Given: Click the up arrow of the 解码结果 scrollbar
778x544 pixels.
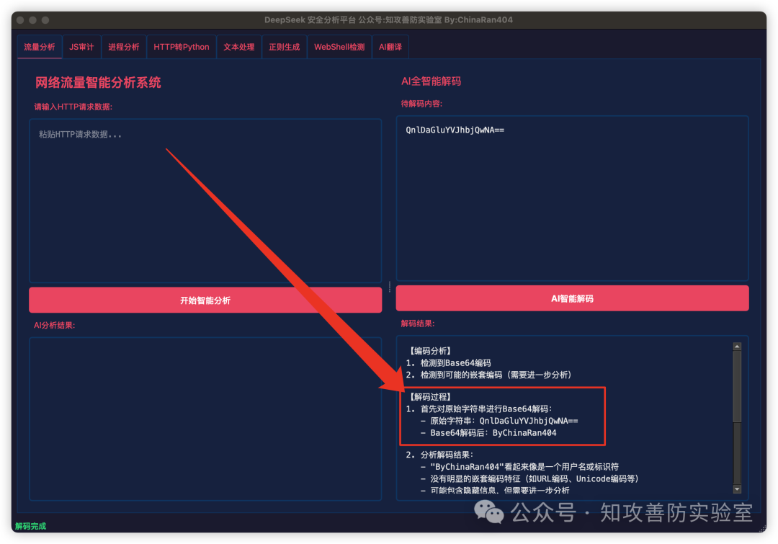Looking at the screenshot, I should coord(737,346).
